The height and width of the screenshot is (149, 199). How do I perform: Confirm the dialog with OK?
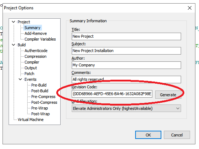148,135
